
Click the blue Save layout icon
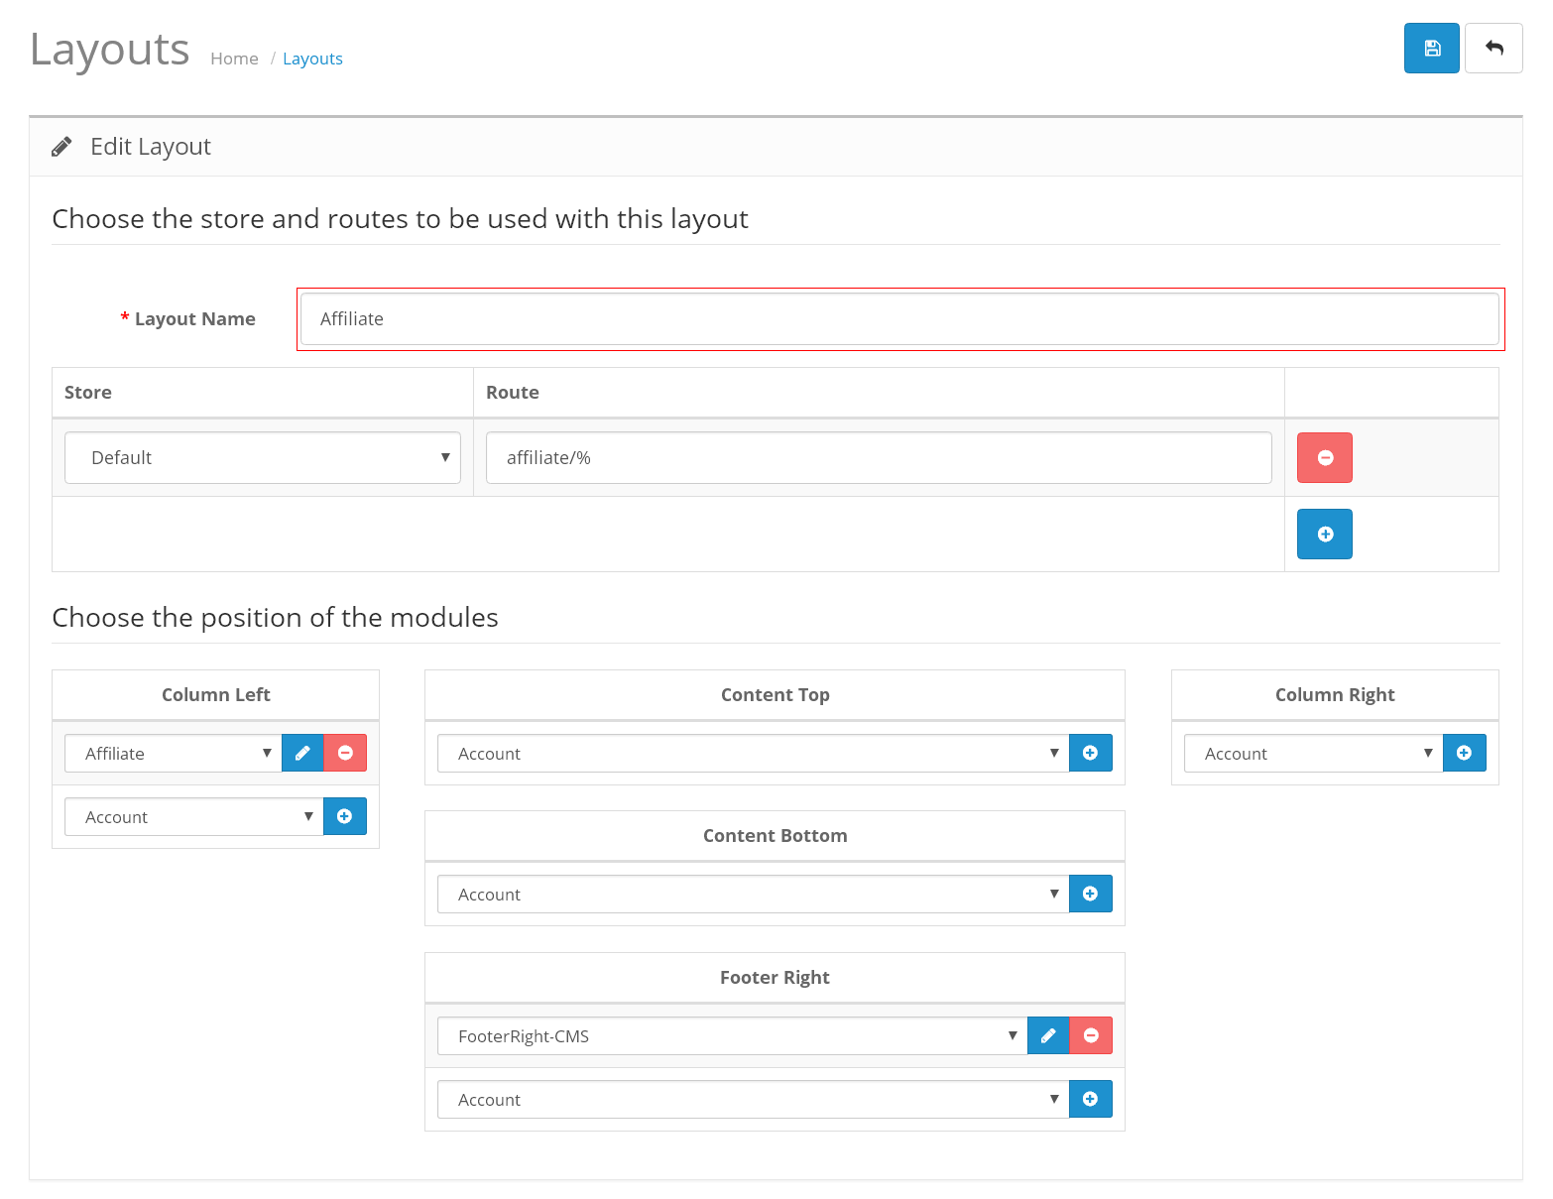(1431, 49)
